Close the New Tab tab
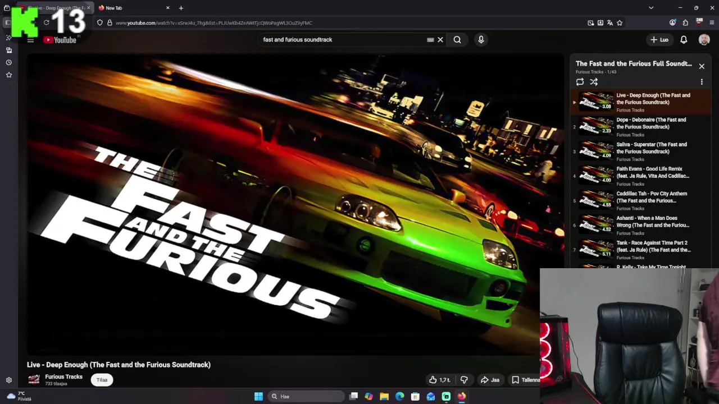Image resolution: width=719 pixels, height=404 pixels. [x=167, y=8]
